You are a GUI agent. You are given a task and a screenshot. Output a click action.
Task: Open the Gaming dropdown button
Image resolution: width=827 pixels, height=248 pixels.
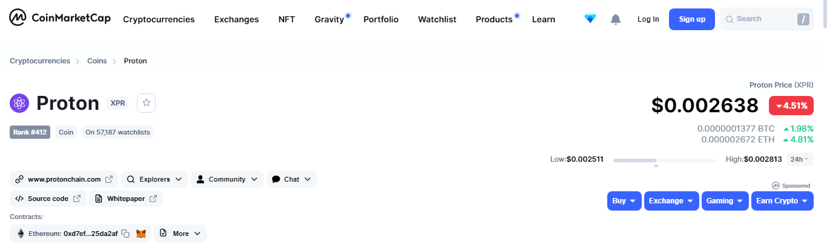[725, 201]
